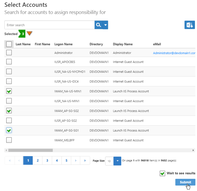This screenshot has height=191, width=197.
Task: Go to the first page of results
Action: 10,161
